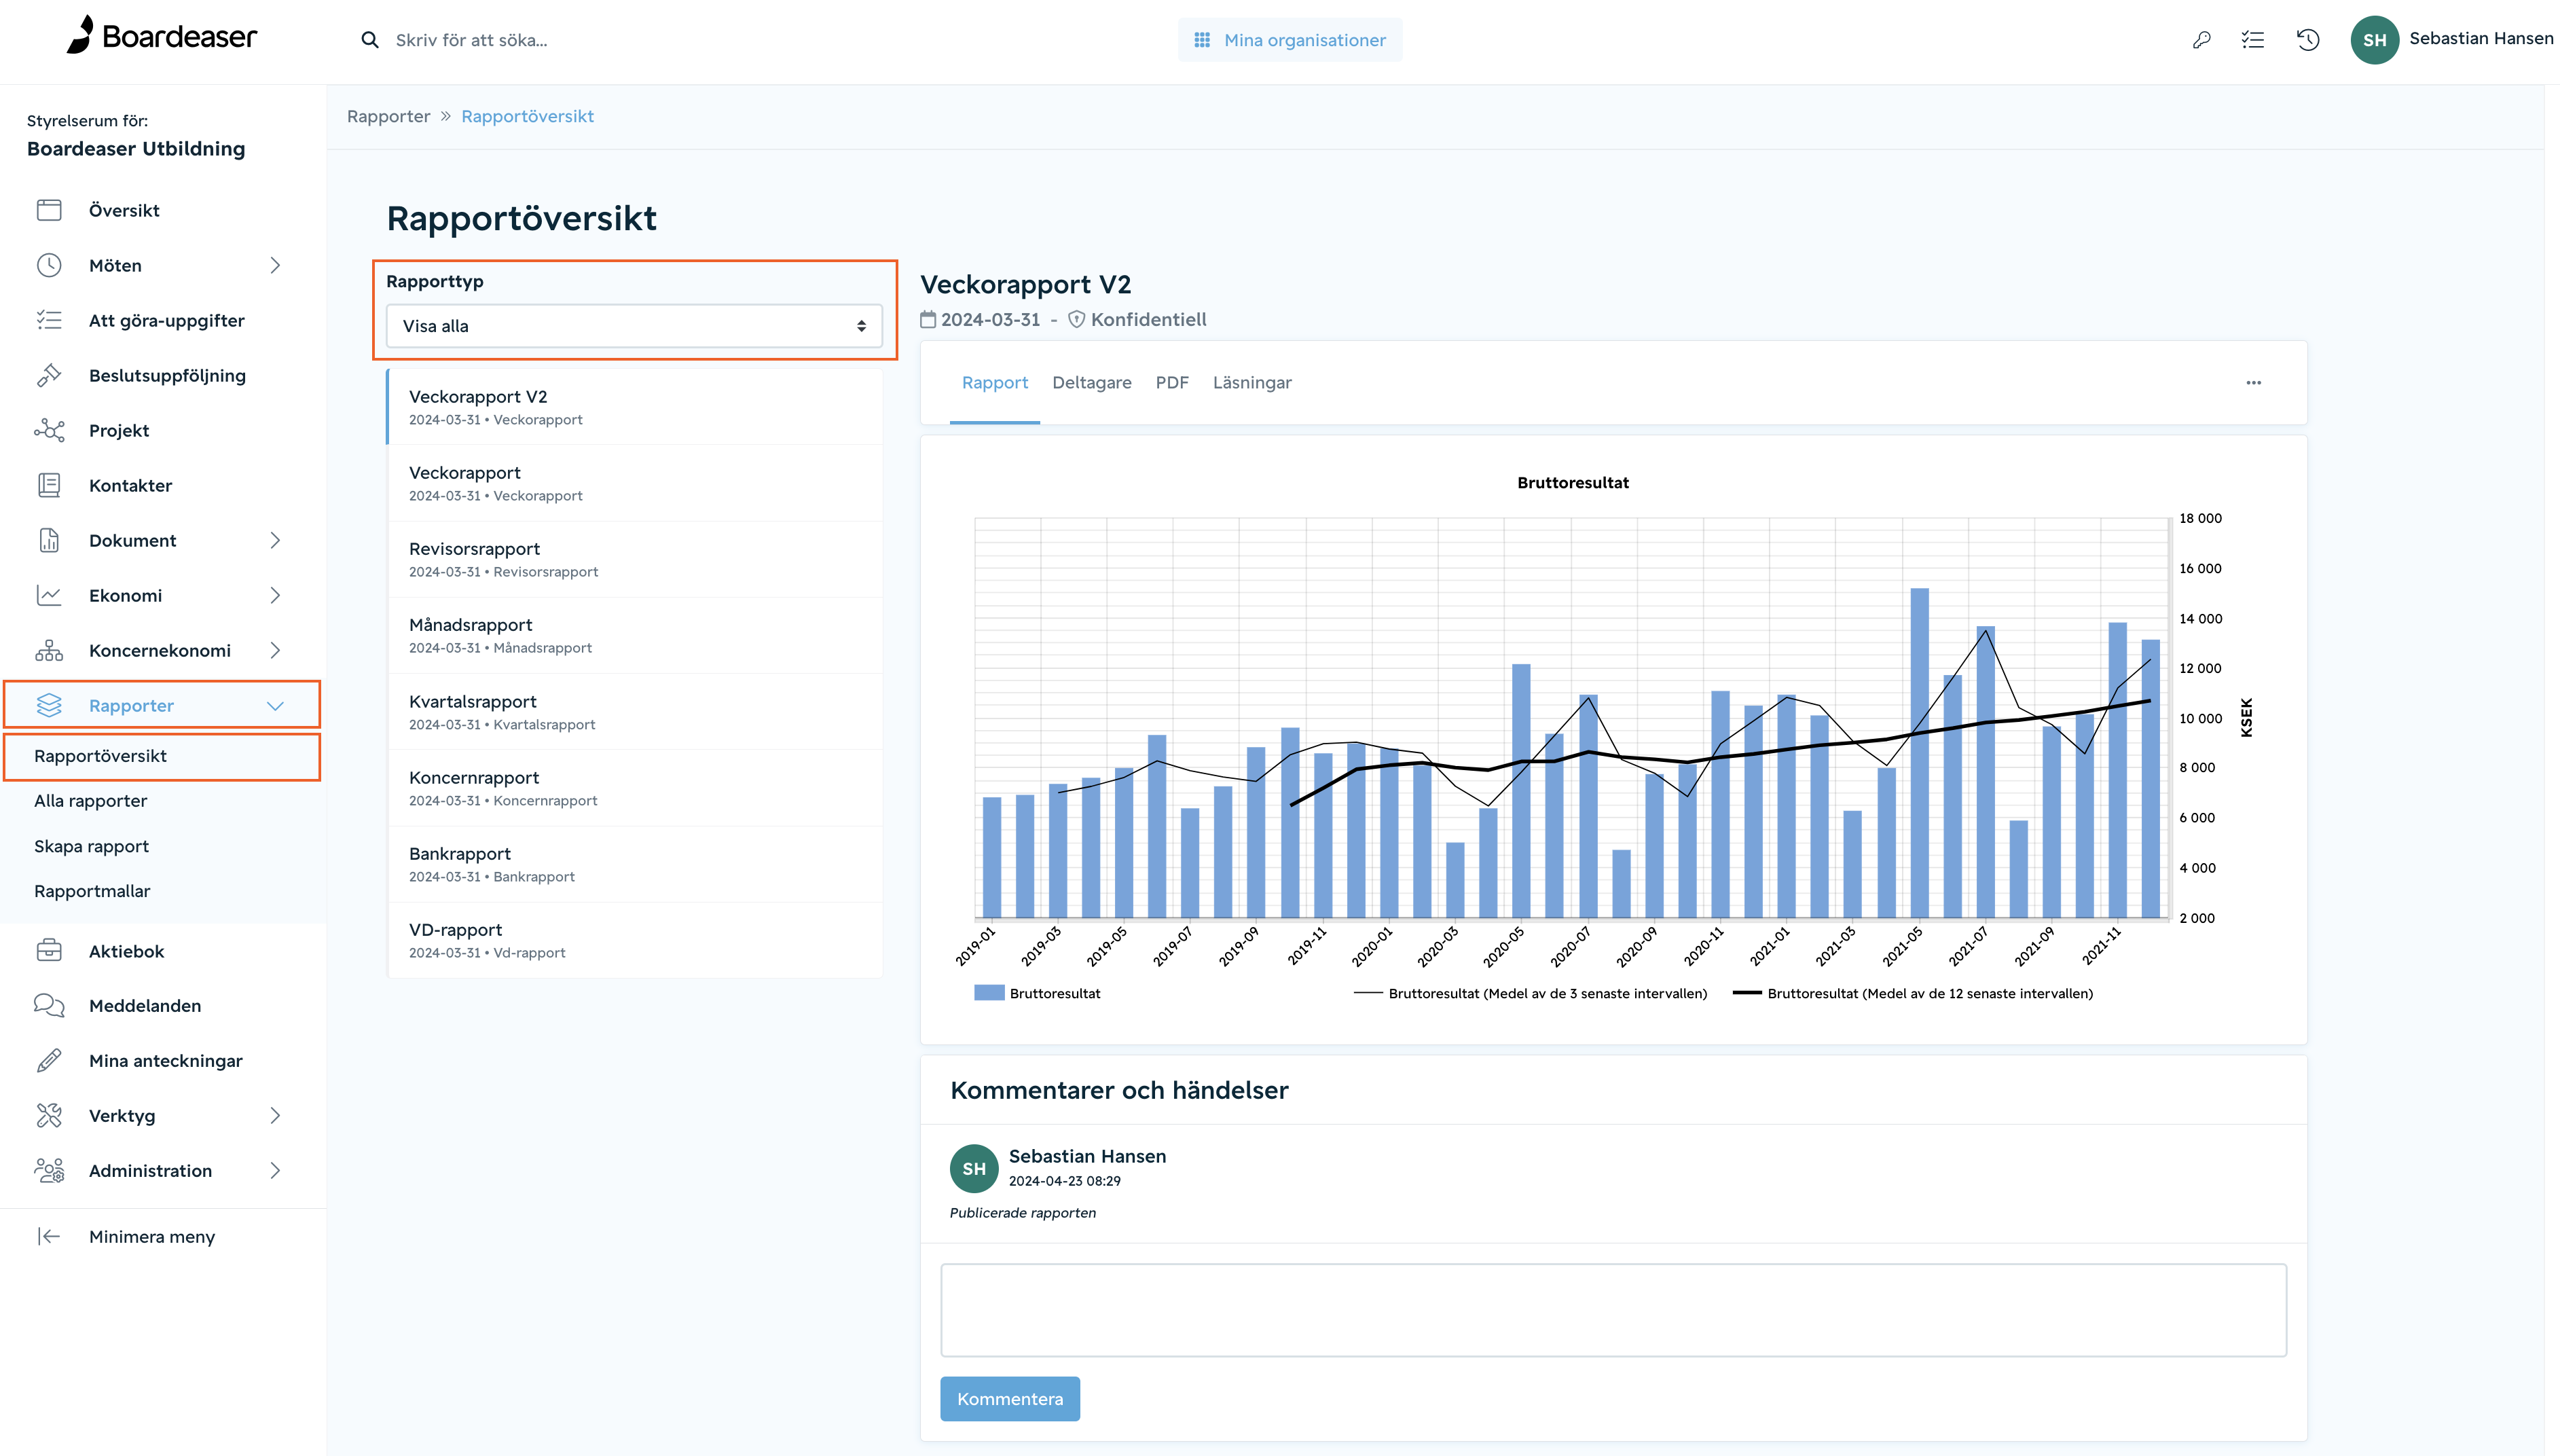Select Kvartalsrapport in the report list
This screenshot has width=2560, height=1456.
point(636,712)
